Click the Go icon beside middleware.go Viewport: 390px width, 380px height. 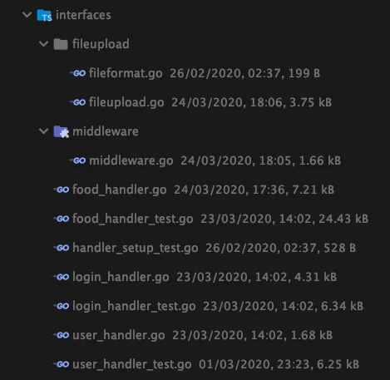tap(77, 160)
